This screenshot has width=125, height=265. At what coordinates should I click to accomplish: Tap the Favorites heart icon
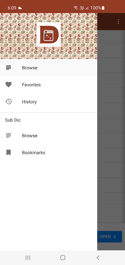9,84
